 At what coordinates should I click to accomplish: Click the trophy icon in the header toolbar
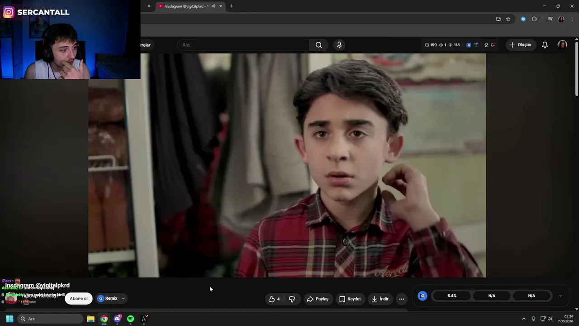click(486, 45)
